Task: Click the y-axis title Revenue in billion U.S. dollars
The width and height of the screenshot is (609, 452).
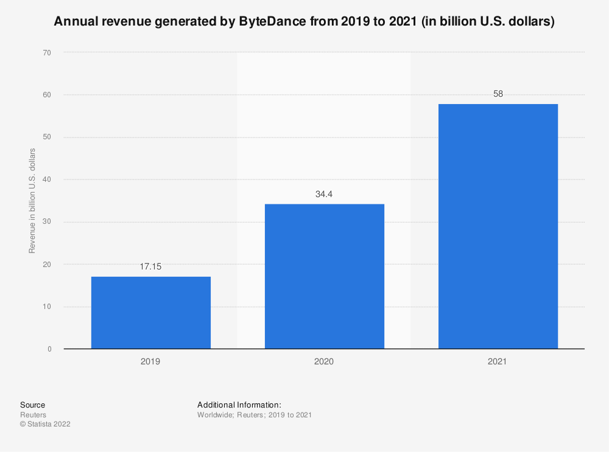Action: point(32,201)
